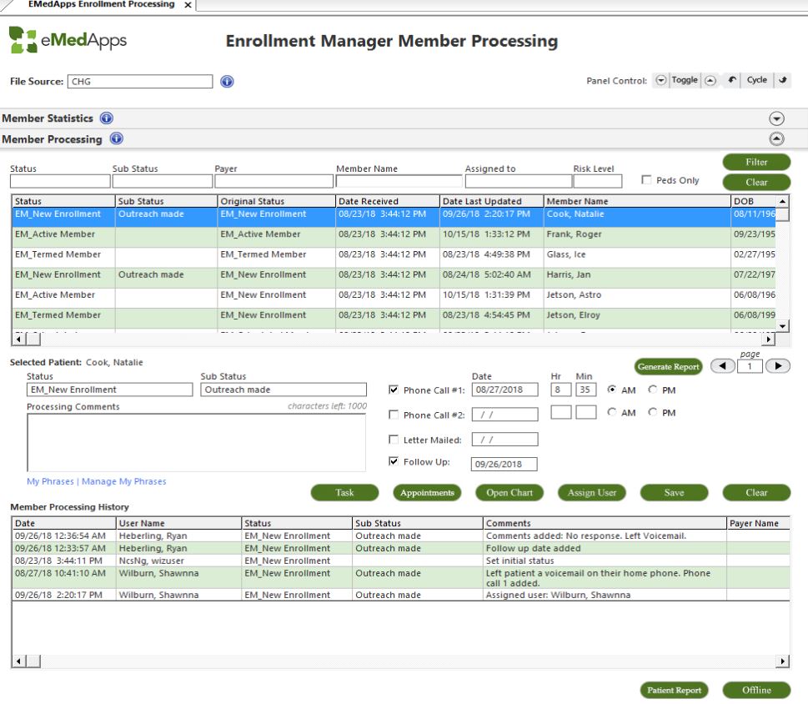Click the Cycle forward arrow icon
This screenshot has width=808, height=704.
coord(782,80)
